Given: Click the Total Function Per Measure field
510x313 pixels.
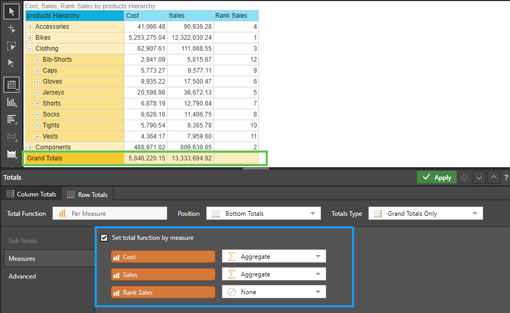Looking at the screenshot, I should click(x=109, y=213).
